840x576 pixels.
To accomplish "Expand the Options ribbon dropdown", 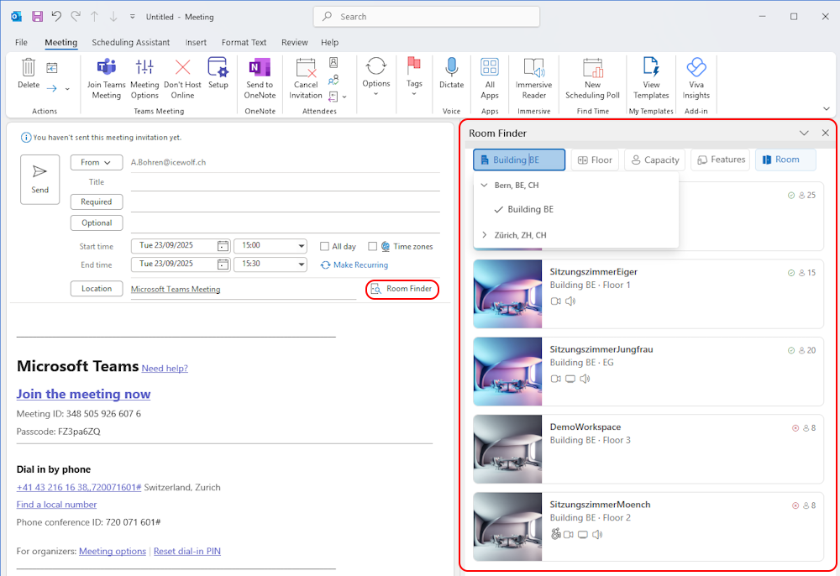I will click(x=376, y=75).
